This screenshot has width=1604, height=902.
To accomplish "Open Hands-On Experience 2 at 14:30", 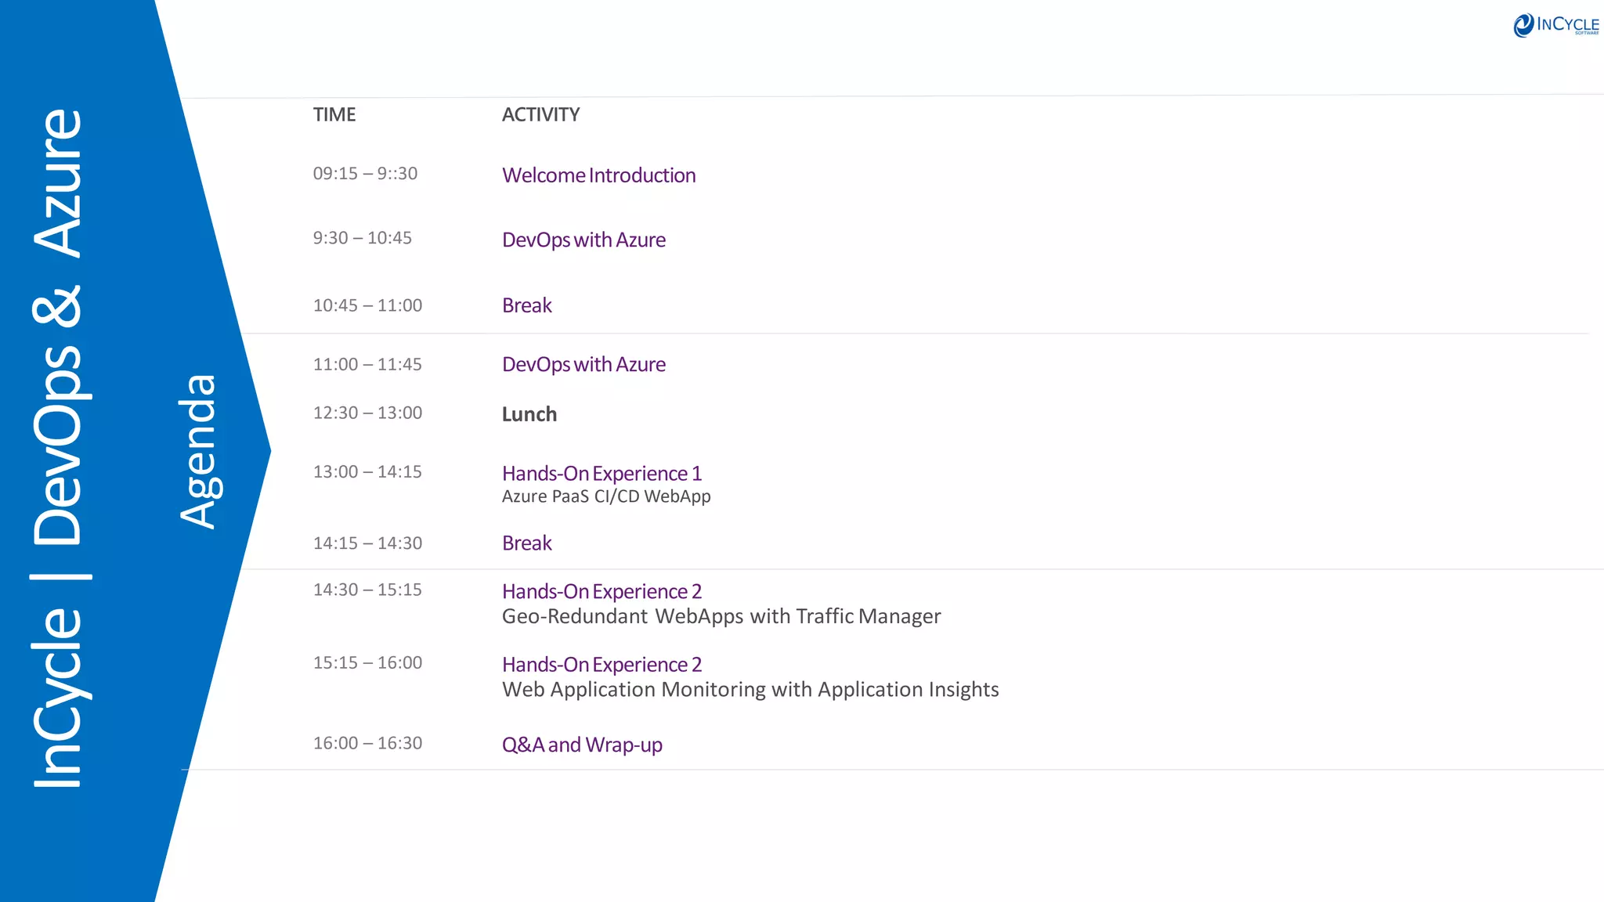I will 601,591.
